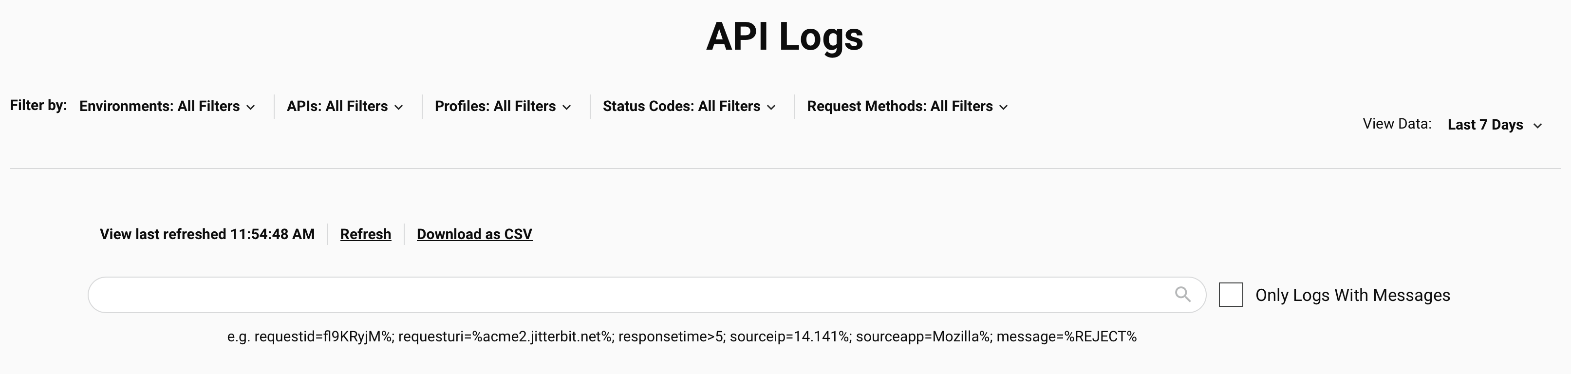Click the Refresh link

pos(365,234)
